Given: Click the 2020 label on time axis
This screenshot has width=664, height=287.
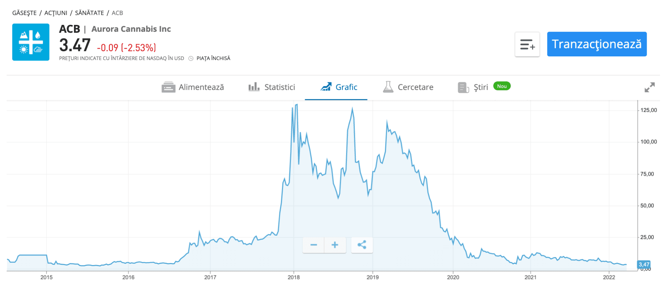Looking at the screenshot, I should pyautogui.click(x=453, y=277).
